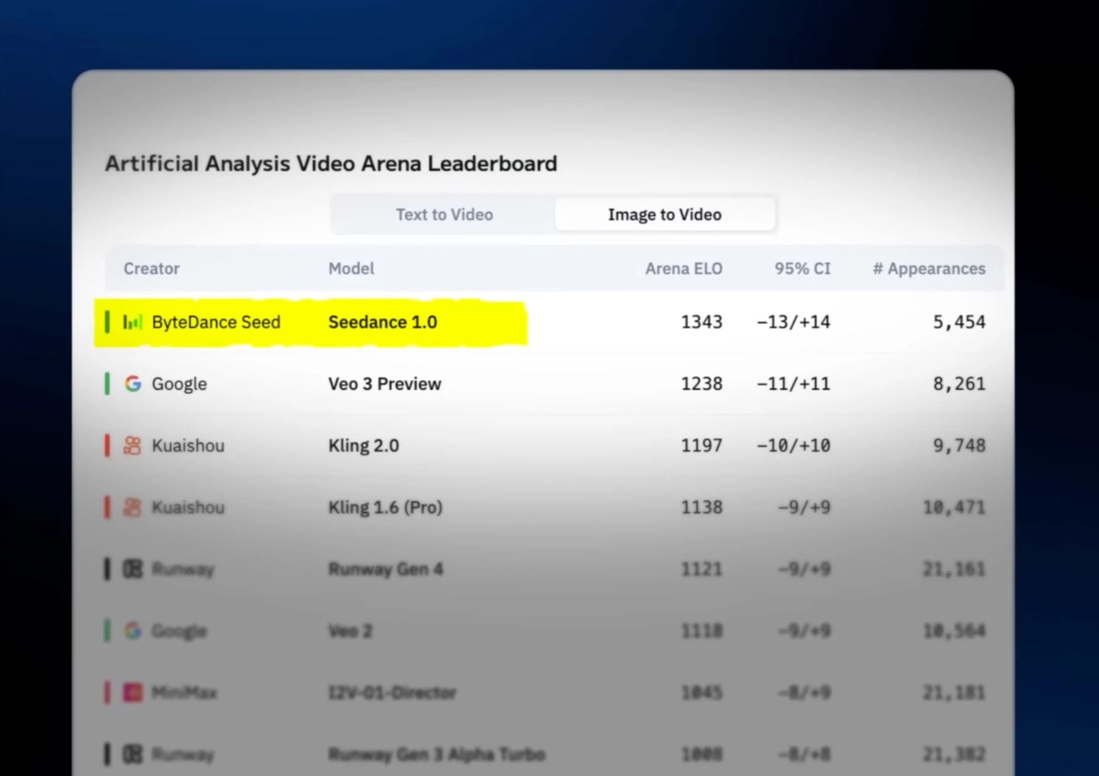Sort by the Arena ELO column header
Image resolution: width=1099 pixels, height=776 pixels.
[x=683, y=268]
